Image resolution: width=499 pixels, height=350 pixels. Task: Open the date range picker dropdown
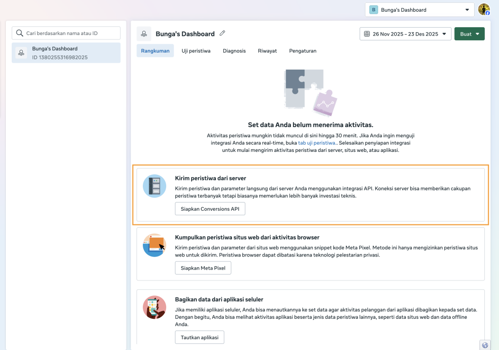(x=405, y=34)
